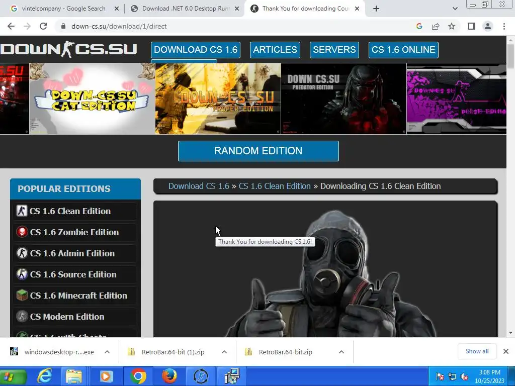
Task: Close the .NET 6.0 download tab
Action: tap(237, 9)
